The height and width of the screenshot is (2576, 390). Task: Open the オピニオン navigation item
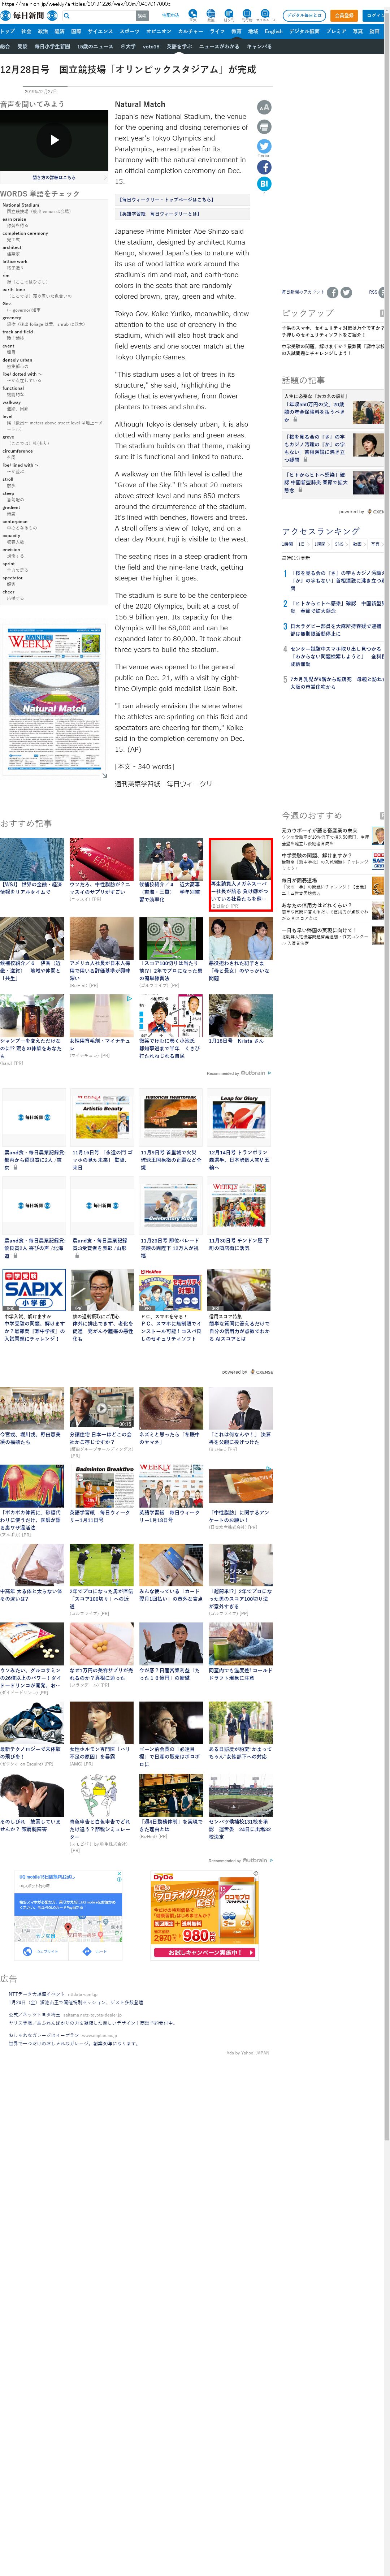159,31
